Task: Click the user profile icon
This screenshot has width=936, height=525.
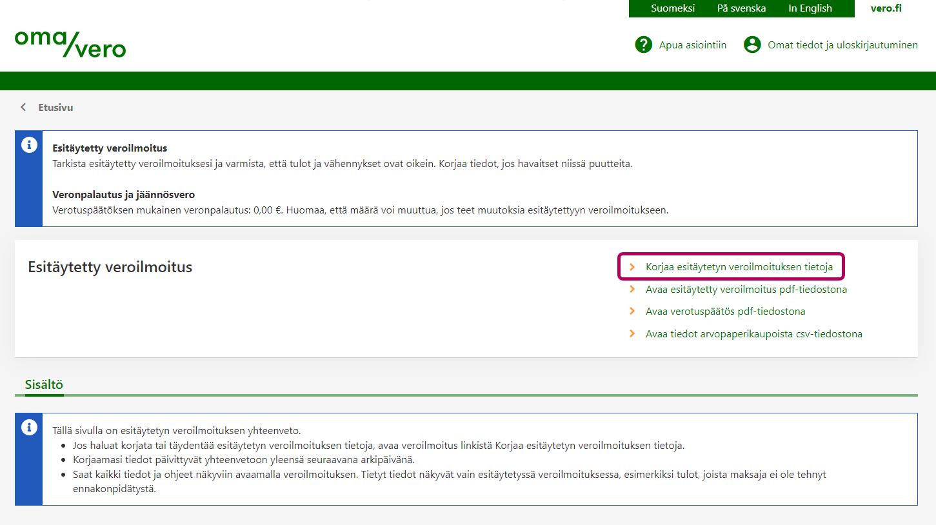Action: [x=752, y=45]
